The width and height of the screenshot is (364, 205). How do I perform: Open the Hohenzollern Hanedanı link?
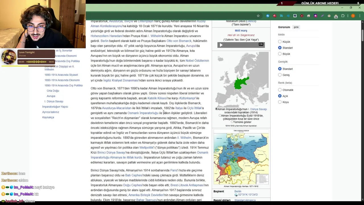107,36
